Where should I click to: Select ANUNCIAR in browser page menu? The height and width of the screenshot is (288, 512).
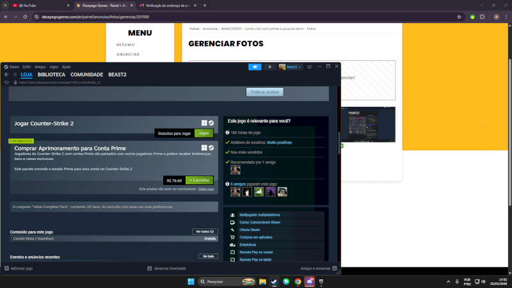click(x=127, y=54)
